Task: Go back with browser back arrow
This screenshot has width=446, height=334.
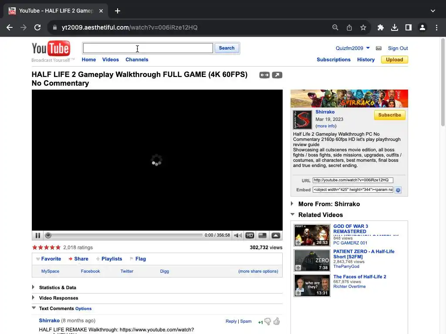Action: click(x=10, y=27)
